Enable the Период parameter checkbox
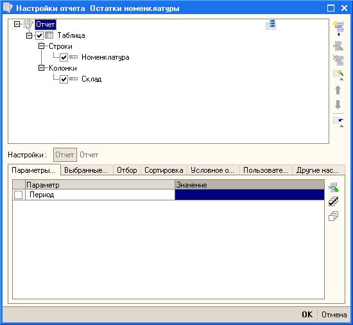This screenshot has height=325, width=353. click(18, 195)
